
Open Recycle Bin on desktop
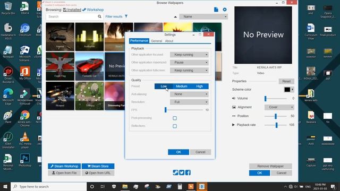point(8,8)
